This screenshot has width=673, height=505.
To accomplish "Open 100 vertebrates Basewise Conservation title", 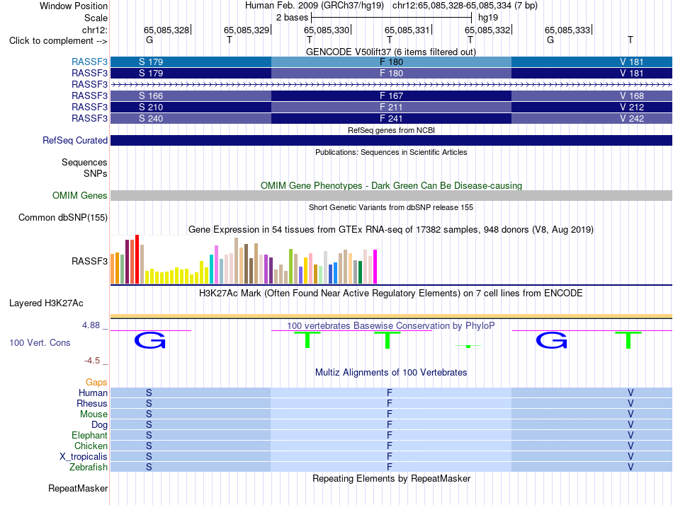I will [x=390, y=326].
